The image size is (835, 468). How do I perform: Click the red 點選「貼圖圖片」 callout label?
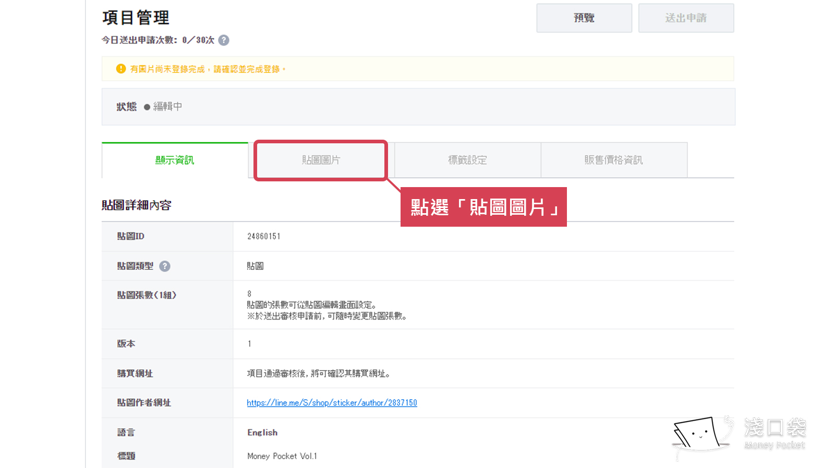483,207
